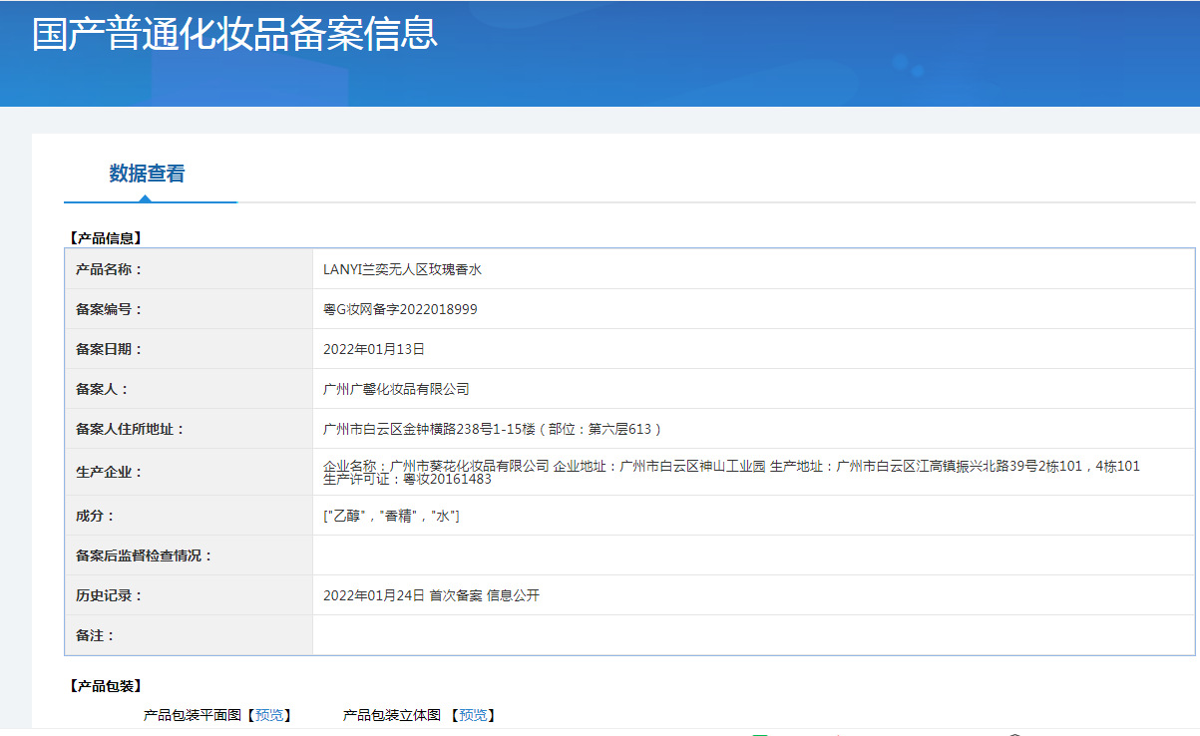Select ingredients list ["乙醇","香精","水"]

tap(391, 516)
